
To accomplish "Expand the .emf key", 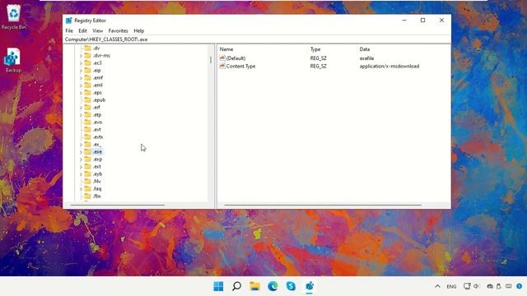I will pos(81,78).
